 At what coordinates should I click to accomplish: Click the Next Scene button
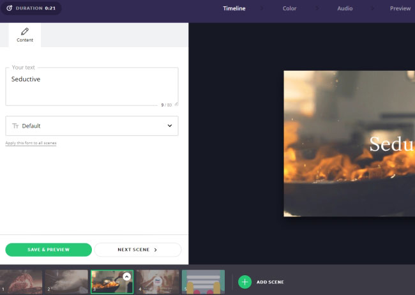pyautogui.click(x=138, y=250)
